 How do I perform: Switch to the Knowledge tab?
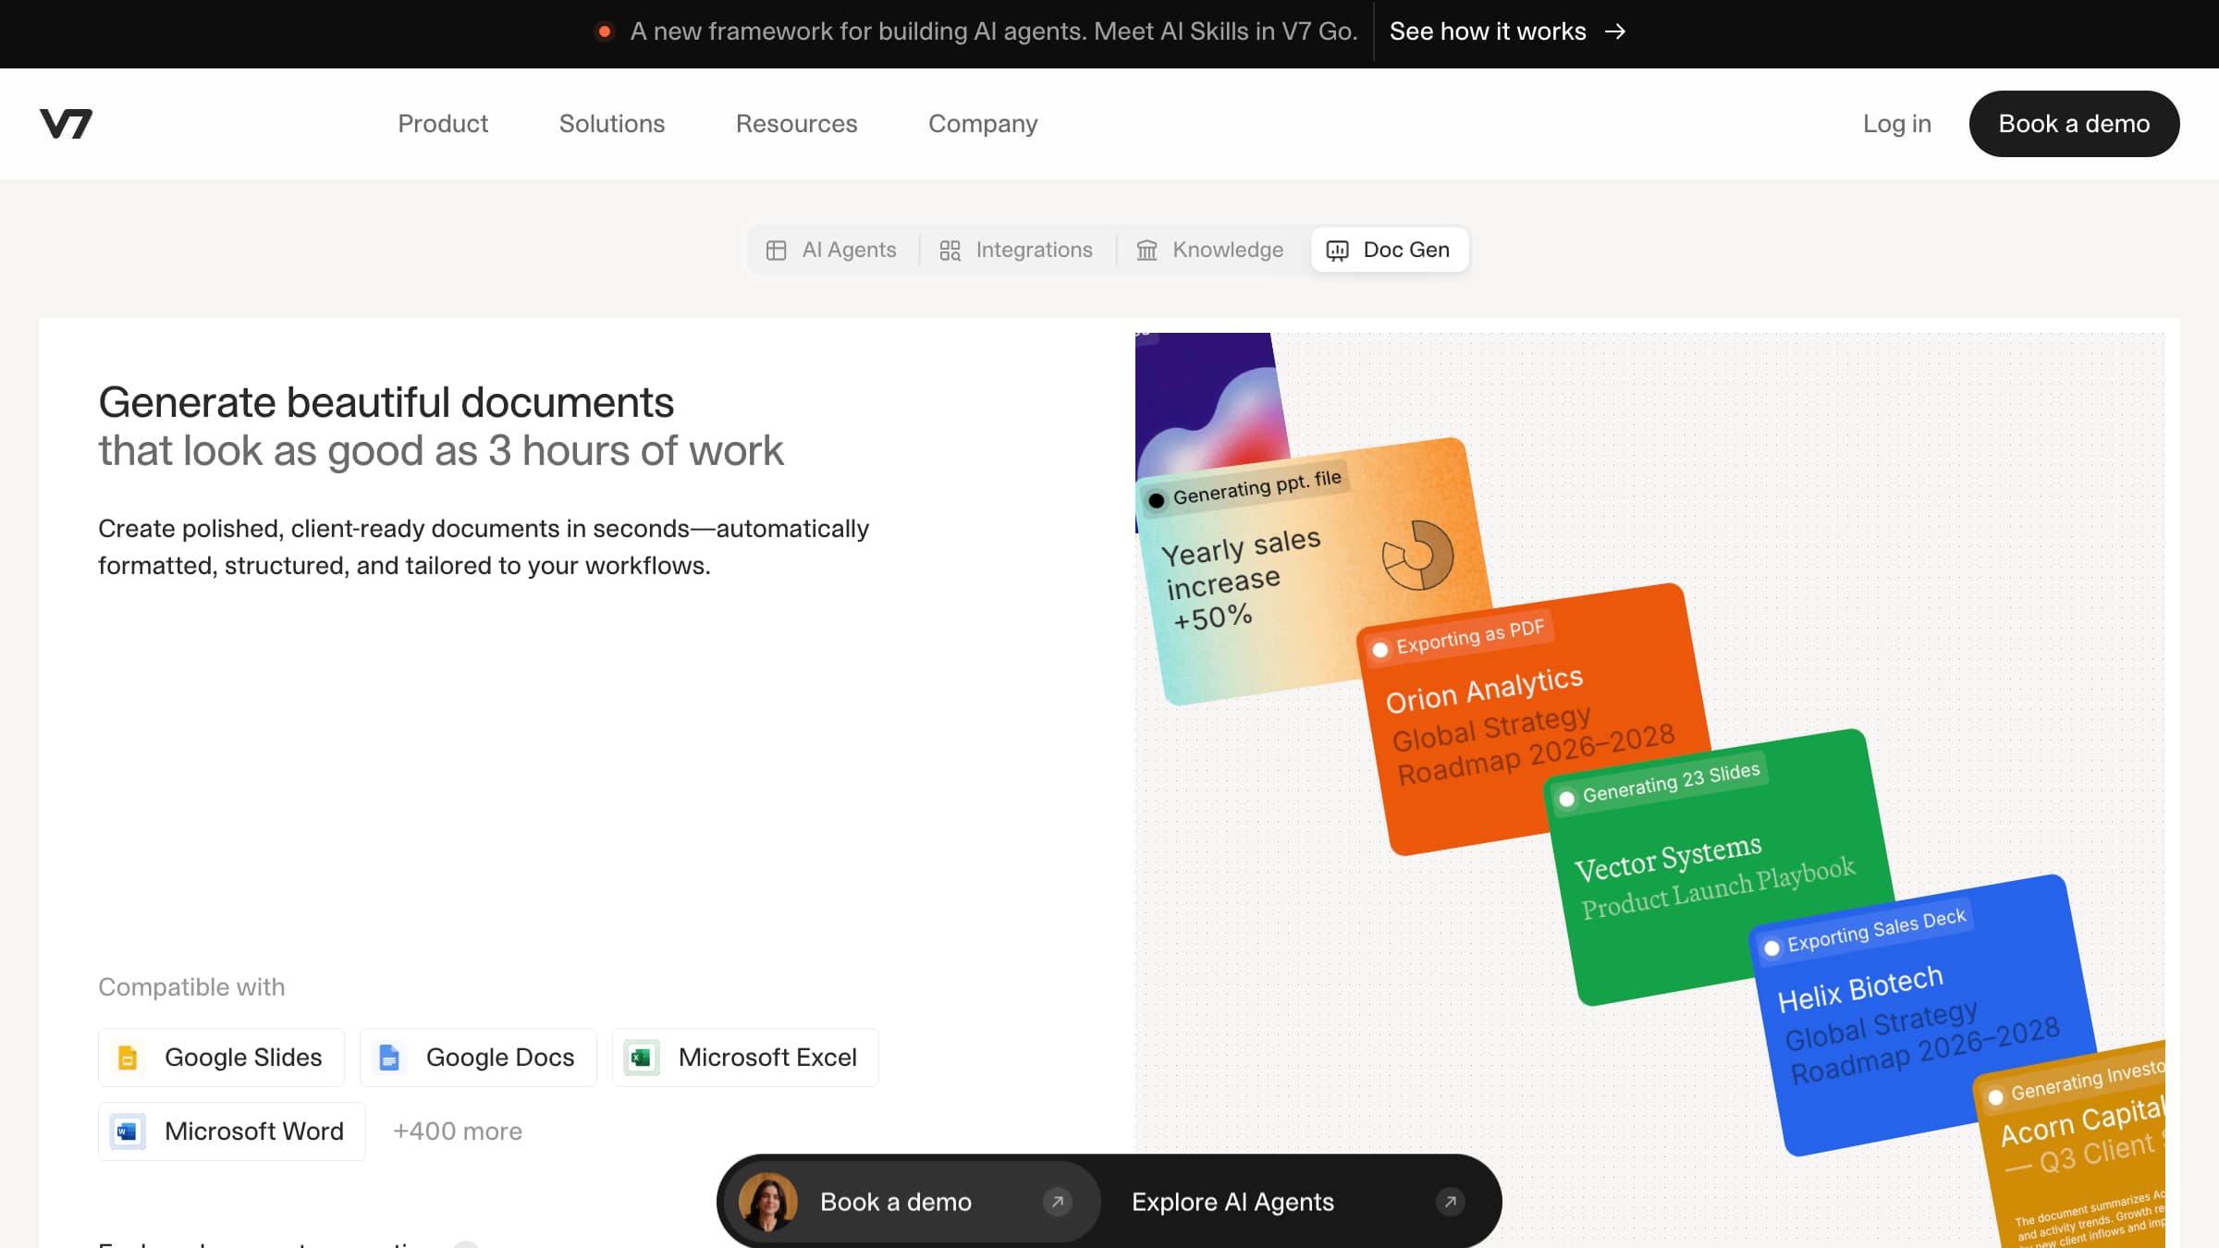[1209, 251]
